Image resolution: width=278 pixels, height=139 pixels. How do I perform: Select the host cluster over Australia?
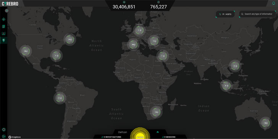[265, 123]
